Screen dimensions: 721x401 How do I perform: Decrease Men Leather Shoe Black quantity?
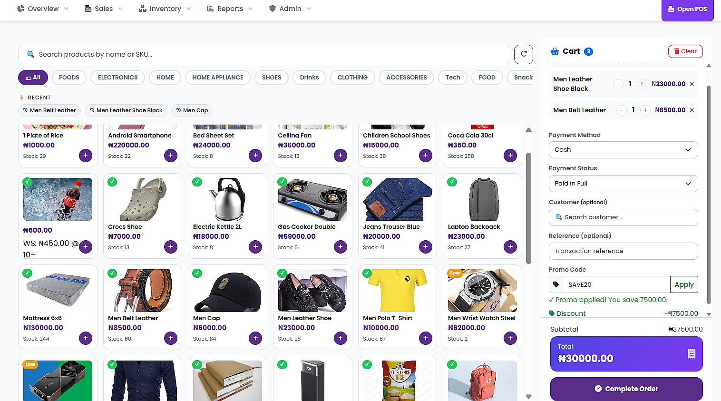click(618, 84)
